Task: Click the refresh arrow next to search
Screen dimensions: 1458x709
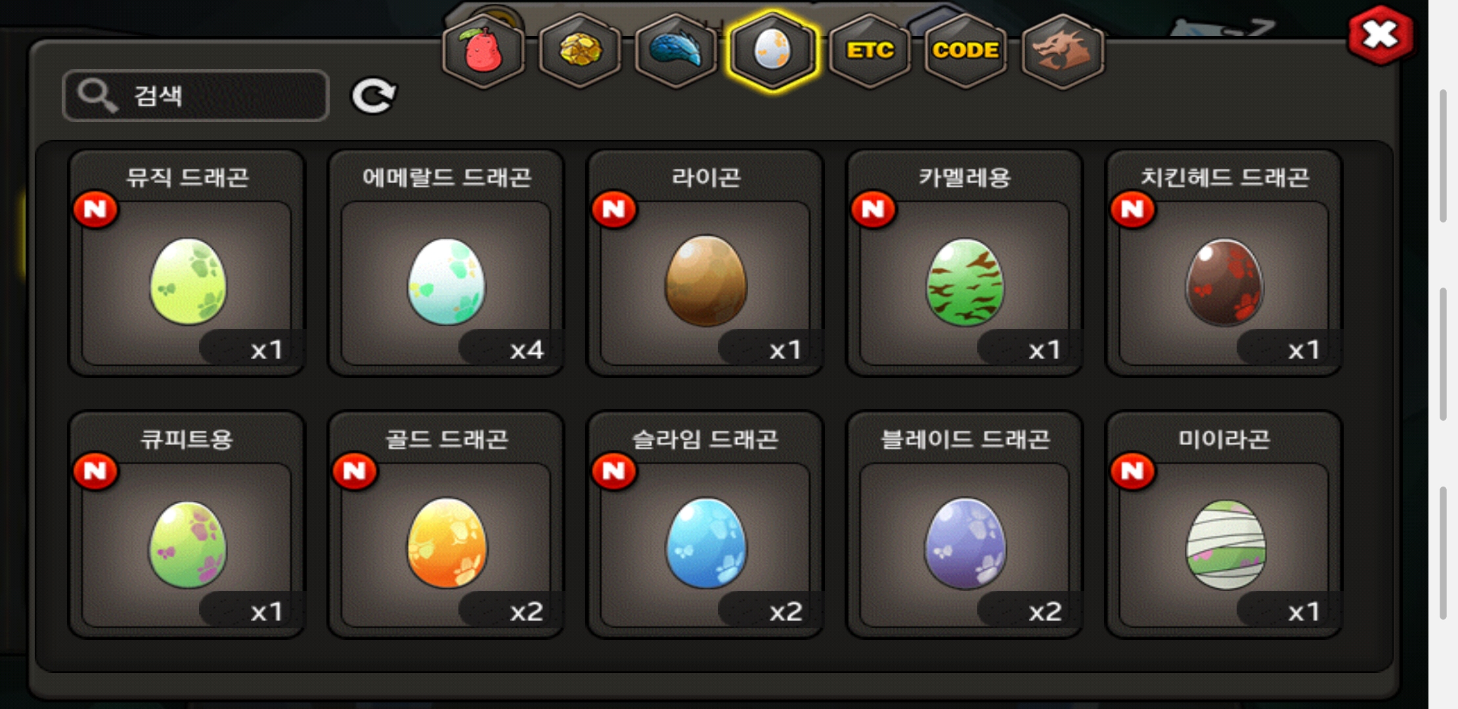Action: tap(374, 97)
